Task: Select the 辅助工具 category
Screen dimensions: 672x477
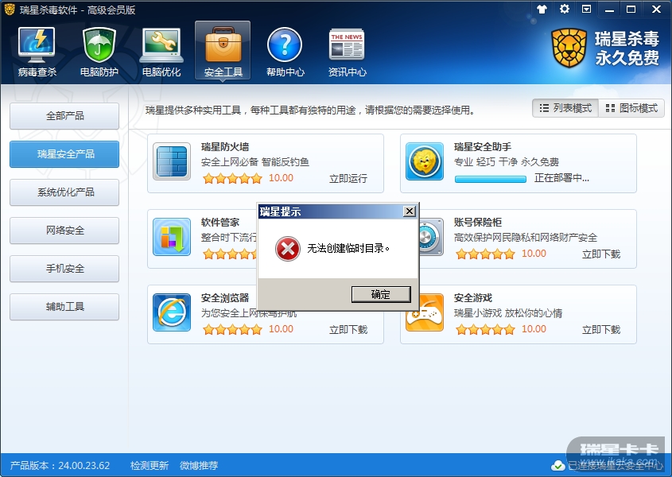Action: [x=64, y=306]
